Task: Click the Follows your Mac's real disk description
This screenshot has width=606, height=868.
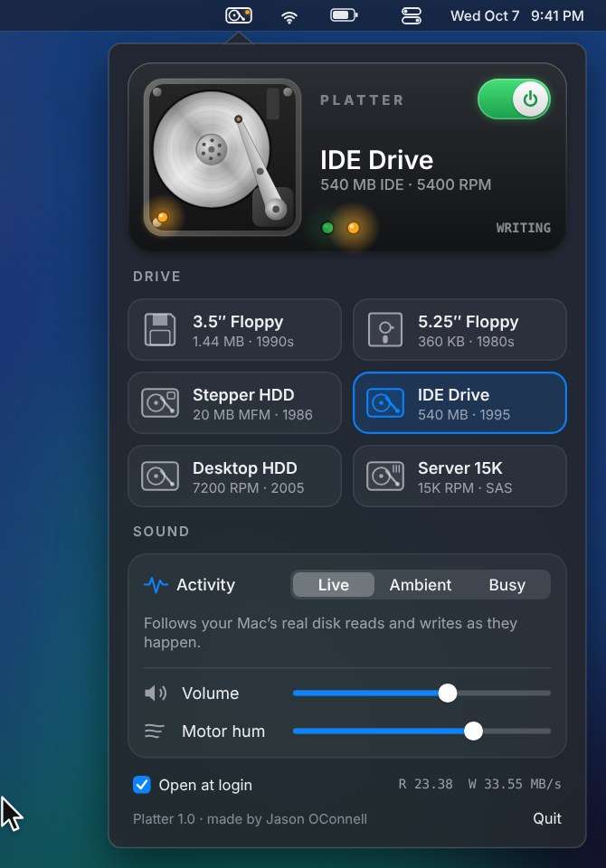Action: [x=330, y=633]
